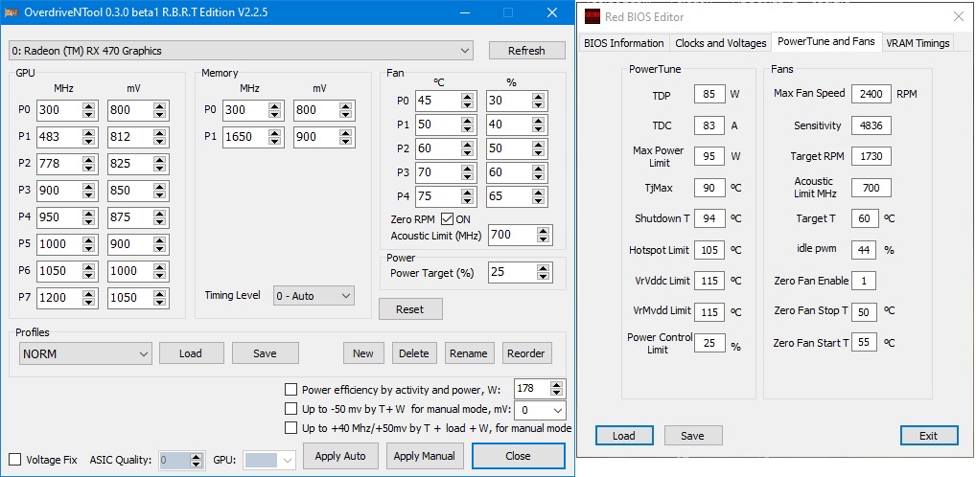Click the Refresh button
Viewport: 976px width, 477px height.
(x=526, y=51)
